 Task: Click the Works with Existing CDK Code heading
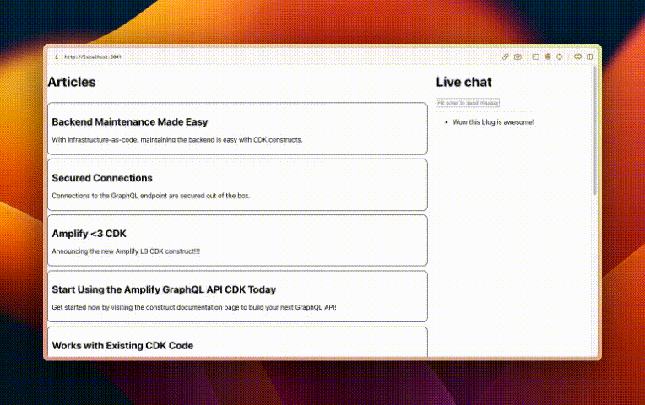(122, 345)
